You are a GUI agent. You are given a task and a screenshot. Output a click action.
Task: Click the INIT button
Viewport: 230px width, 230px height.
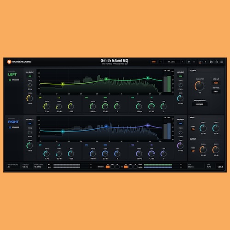tap(154, 62)
